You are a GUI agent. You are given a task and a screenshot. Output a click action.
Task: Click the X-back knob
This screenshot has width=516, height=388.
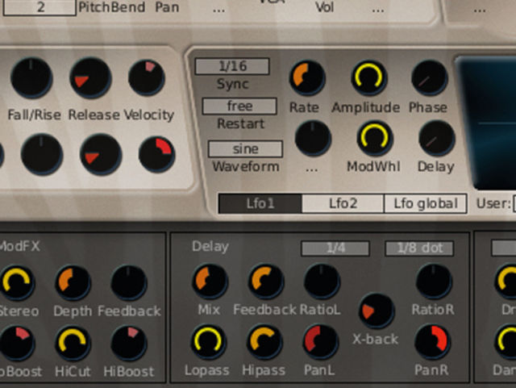point(377,311)
